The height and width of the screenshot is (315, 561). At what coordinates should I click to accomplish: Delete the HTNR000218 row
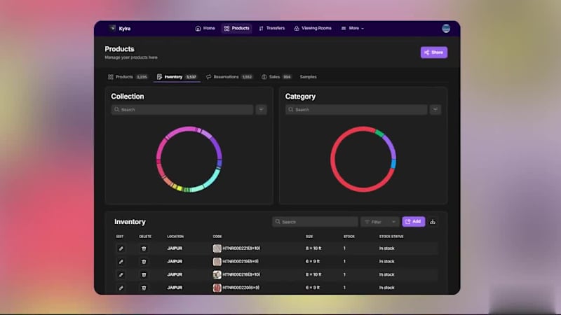[x=144, y=274]
